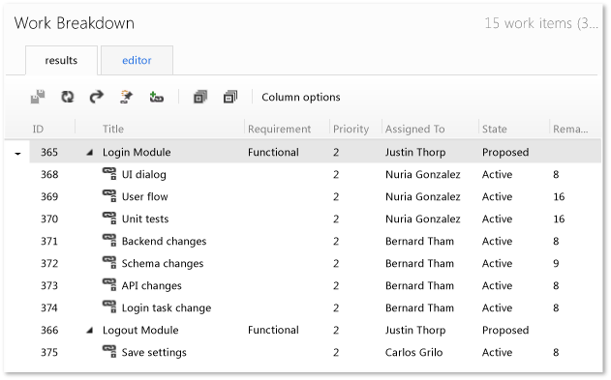Click ID 370 cell

[x=49, y=219]
